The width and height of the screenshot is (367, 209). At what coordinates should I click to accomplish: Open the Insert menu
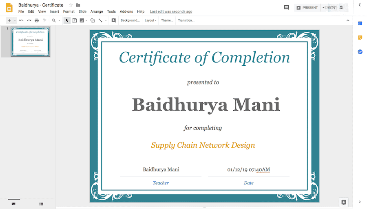click(54, 11)
